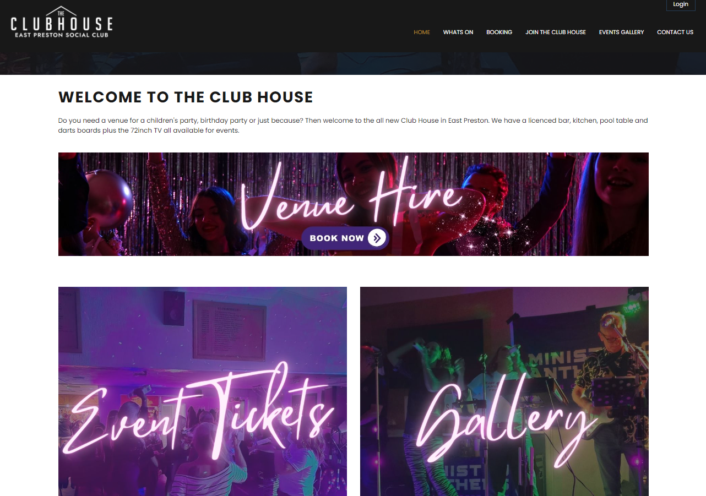706x496 pixels.
Task: Click the BOOK NOW button text
Action: (336, 238)
